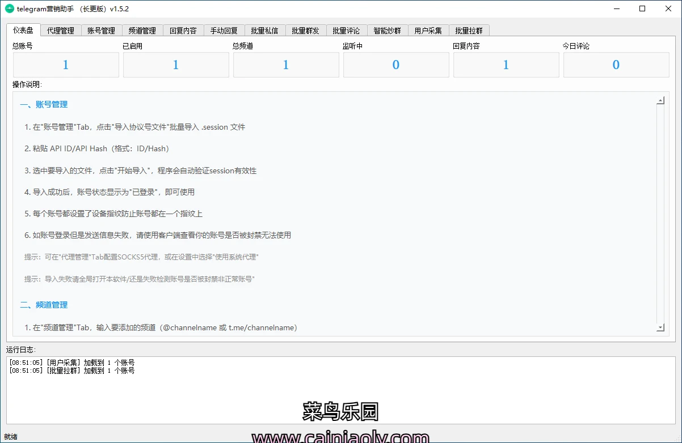Open the 批量评论 tab
The width and height of the screenshot is (682, 443).
(347, 31)
